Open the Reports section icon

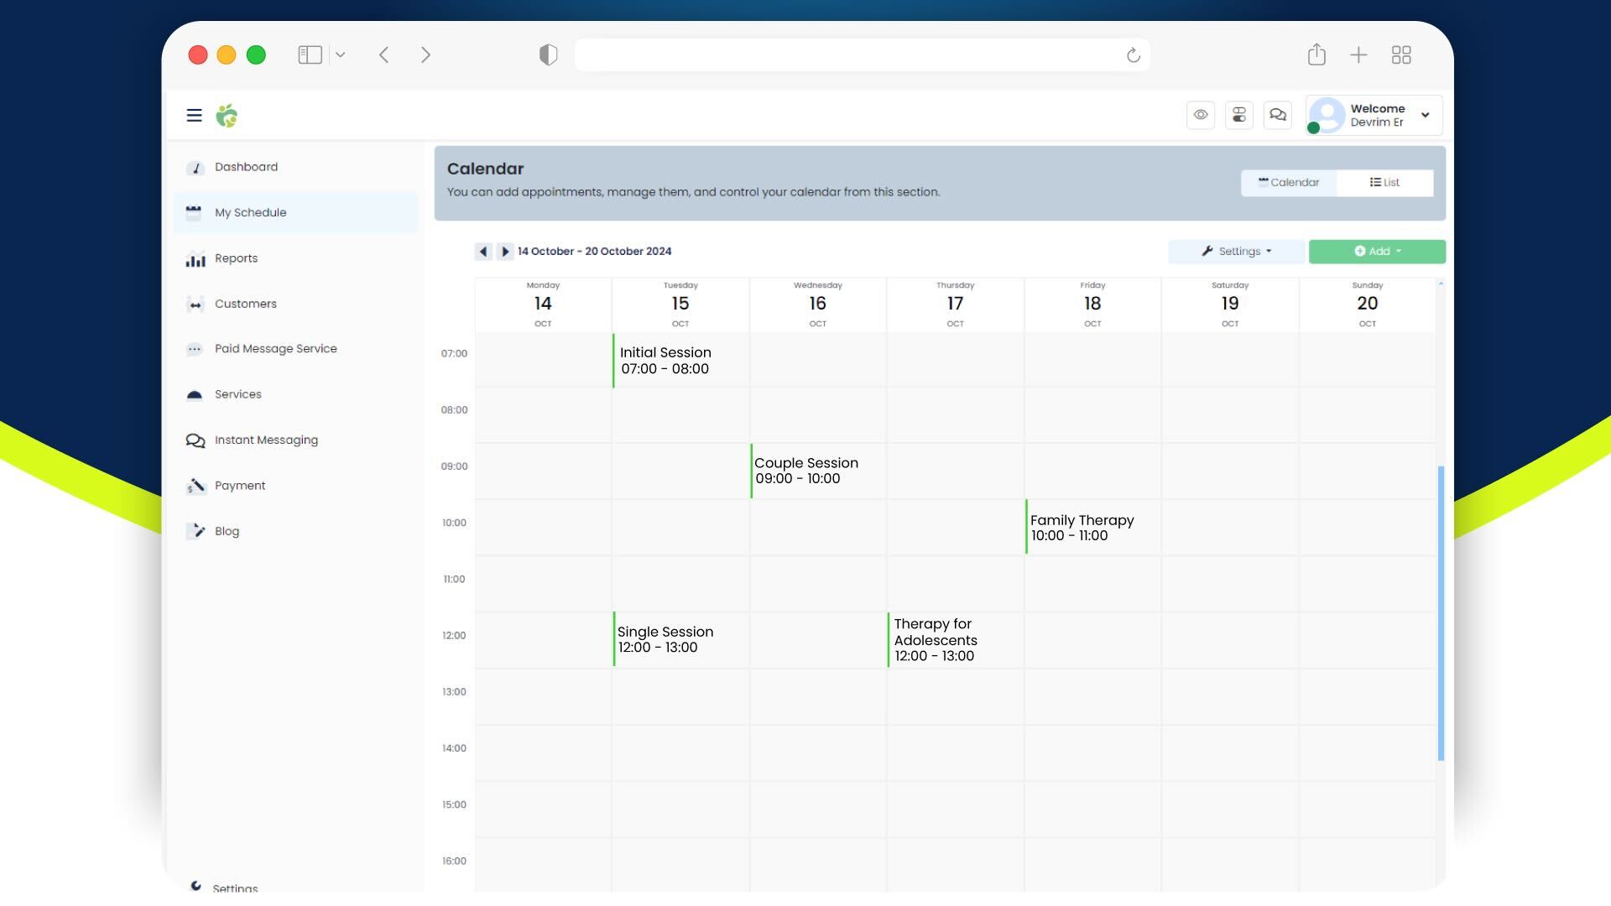point(195,258)
